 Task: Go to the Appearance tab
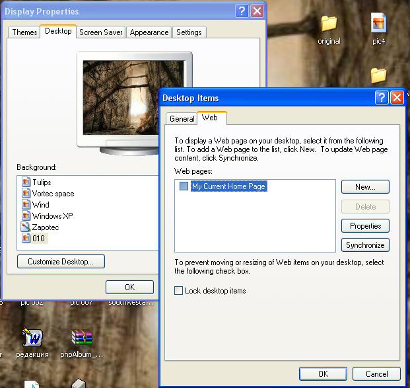click(149, 32)
